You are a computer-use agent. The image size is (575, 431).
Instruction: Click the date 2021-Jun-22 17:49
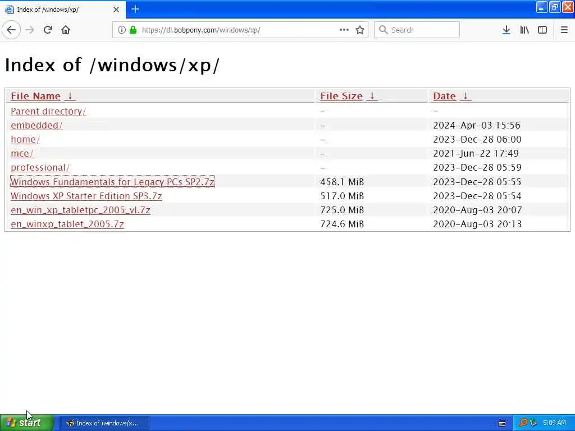(476, 153)
